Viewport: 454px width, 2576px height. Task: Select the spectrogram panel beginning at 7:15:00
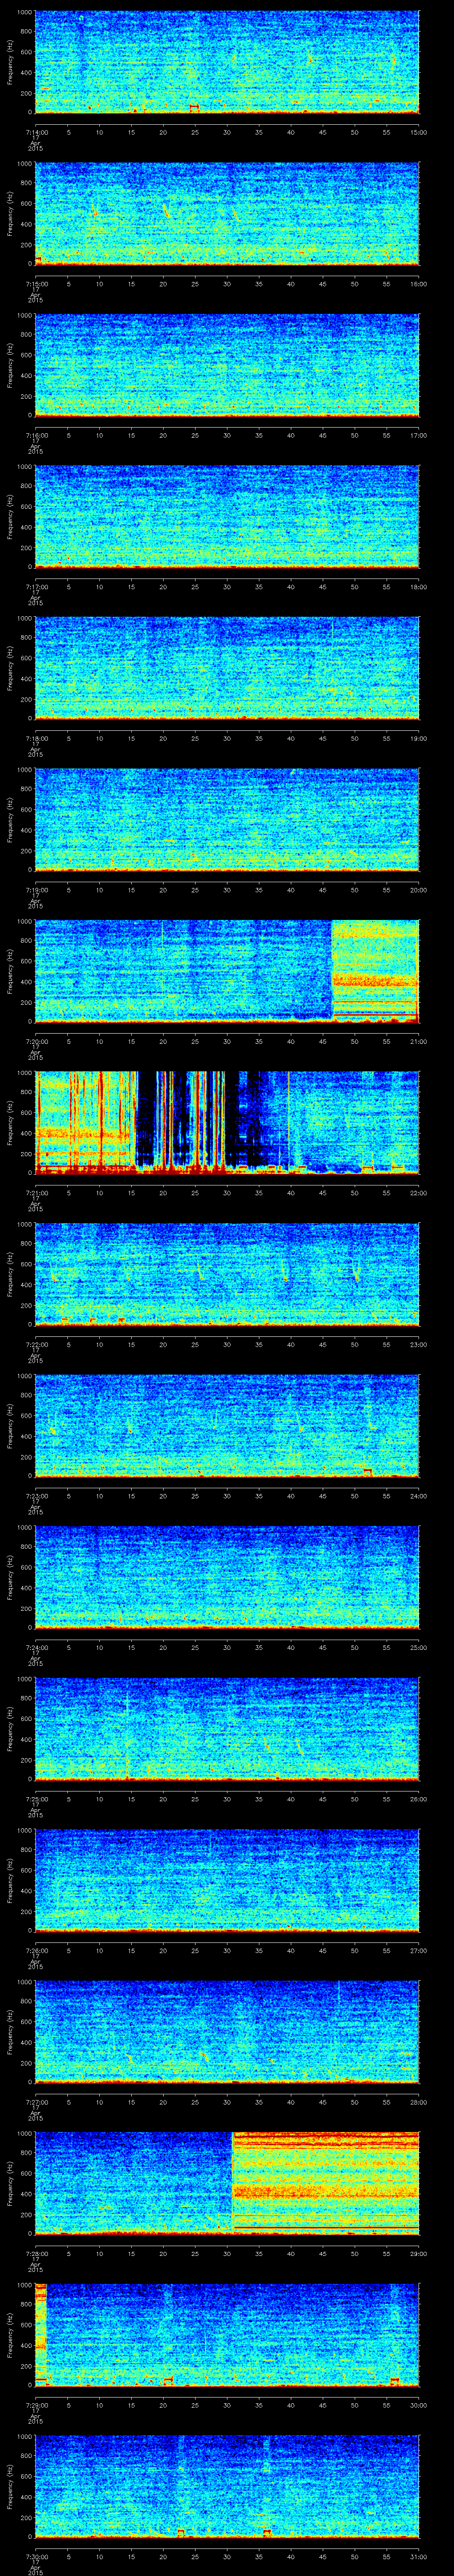pos(227,214)
